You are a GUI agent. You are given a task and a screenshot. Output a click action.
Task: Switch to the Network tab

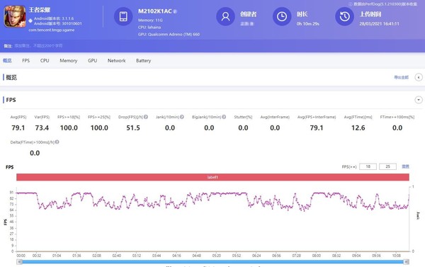[x=117, y=60]
